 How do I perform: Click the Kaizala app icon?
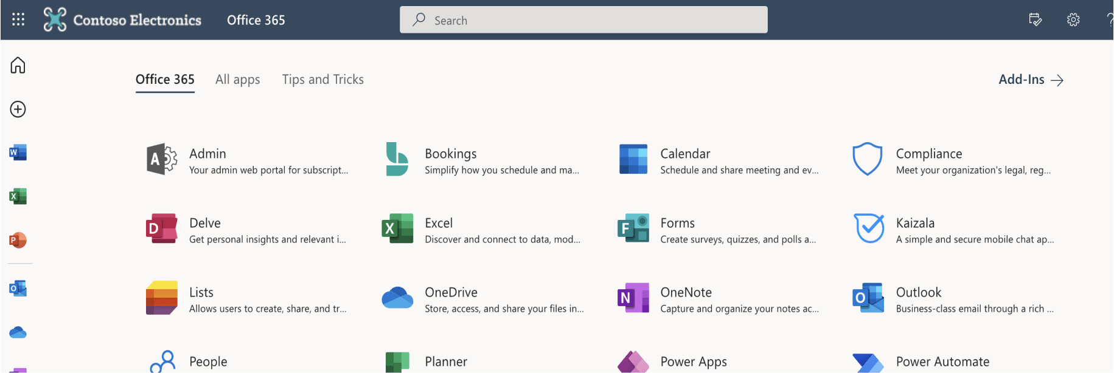point(869,228)
